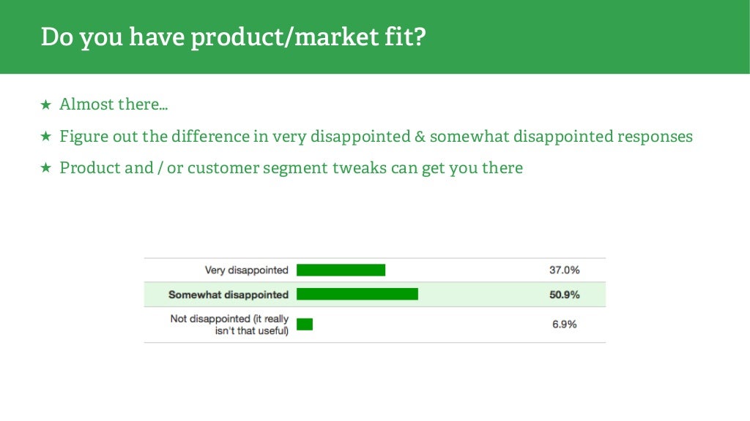Click the star bullet beside "Product and / or"

[45, 169]
